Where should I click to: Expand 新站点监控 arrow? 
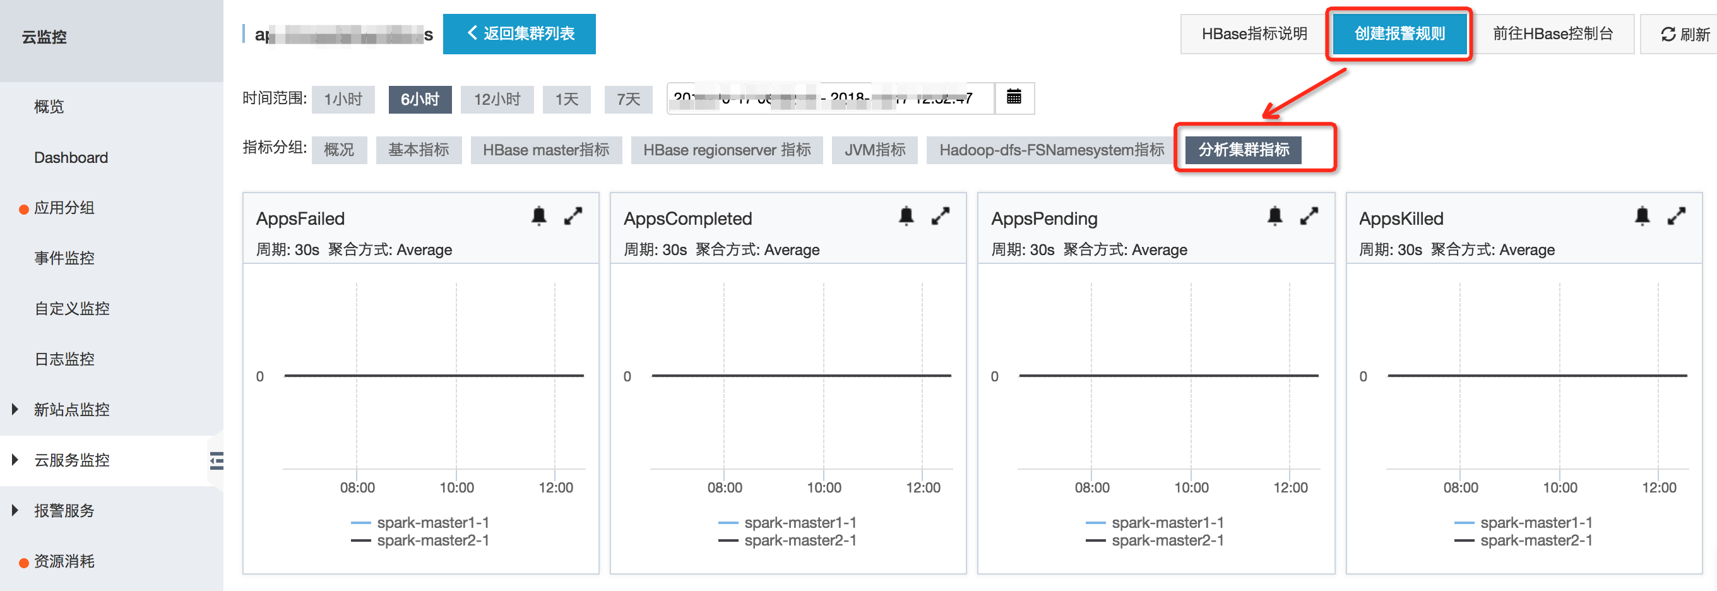pos(15,410)
